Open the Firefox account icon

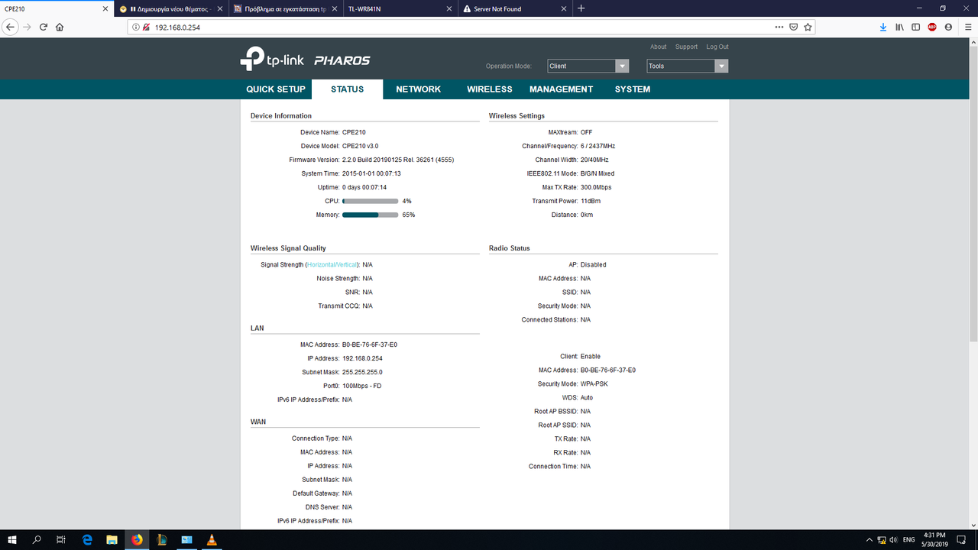click(949, 27)
